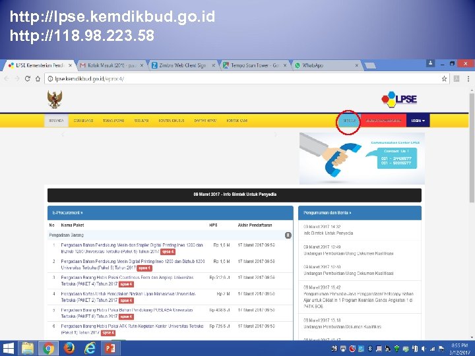
Task: Launch Firefox from the taskbar
Action: pos(69,349)
